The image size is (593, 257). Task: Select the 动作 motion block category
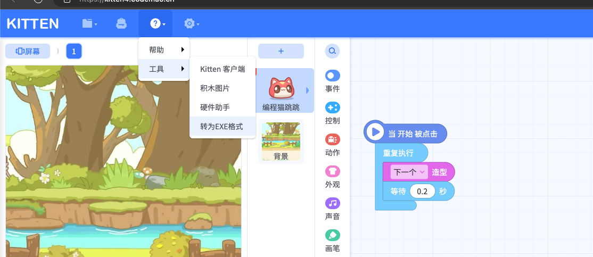pyautogui.click(x=332, y=145)
